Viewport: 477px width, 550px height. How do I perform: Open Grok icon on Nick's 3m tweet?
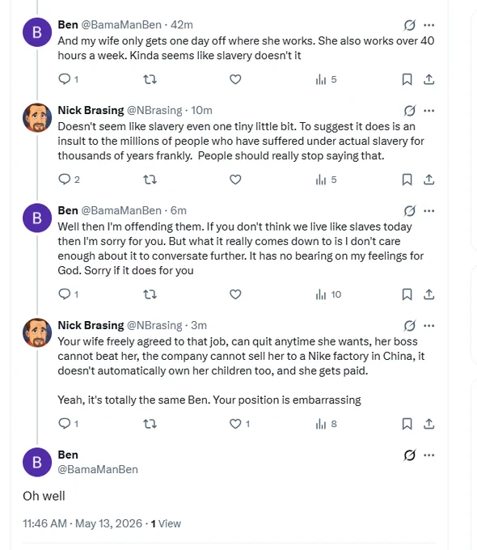(x=409, y=325)
